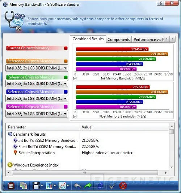The width and height of the screenshot is (181, 193).
Task: Open dropdown arrow next to line graph icon
Action: pos(68,185)
